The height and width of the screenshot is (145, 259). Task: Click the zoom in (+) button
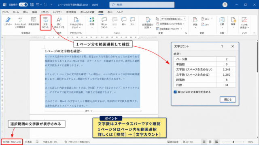[244, 142]
